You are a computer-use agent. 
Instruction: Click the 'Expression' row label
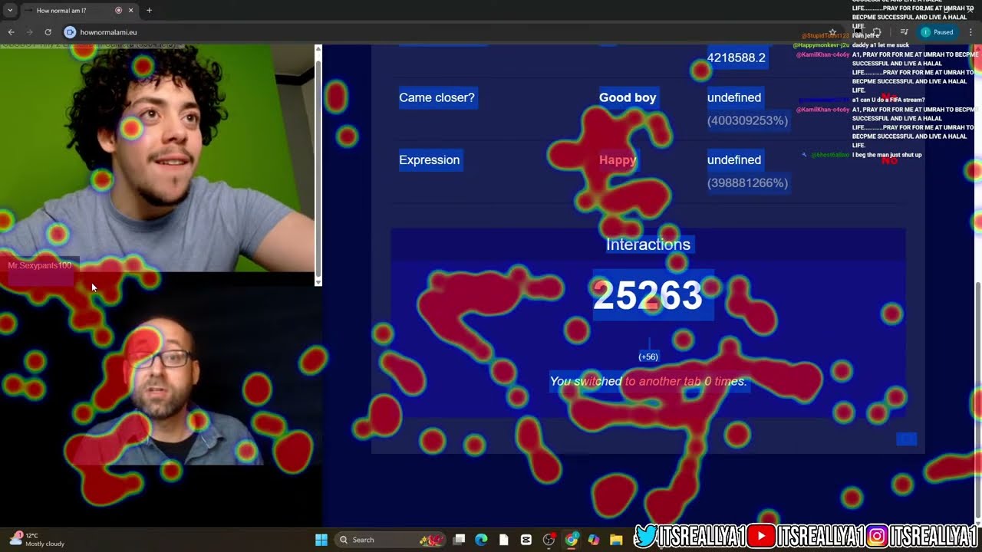tap(429, 160)
